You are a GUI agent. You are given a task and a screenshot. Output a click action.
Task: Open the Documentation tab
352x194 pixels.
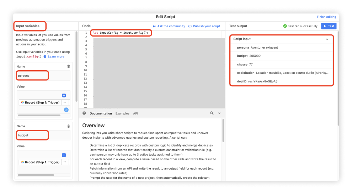[x=101, y=113]
